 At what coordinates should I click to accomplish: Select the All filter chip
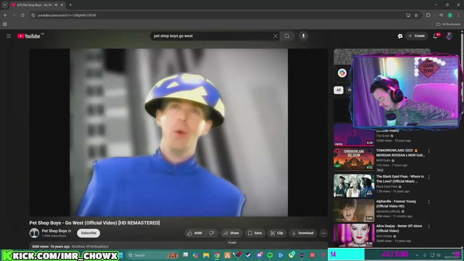coord(339,90)
